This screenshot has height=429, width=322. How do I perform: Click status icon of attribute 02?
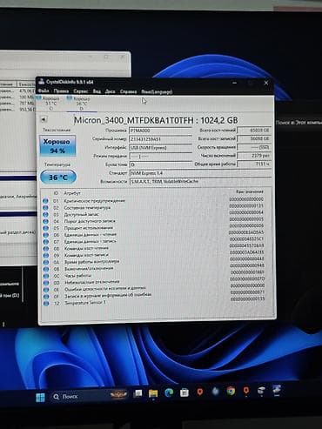[x=45, y=208]
